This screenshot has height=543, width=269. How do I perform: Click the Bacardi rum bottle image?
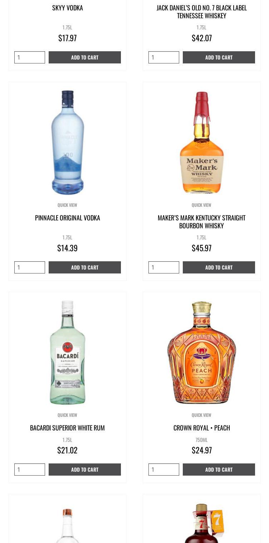[x=68, y=352]
